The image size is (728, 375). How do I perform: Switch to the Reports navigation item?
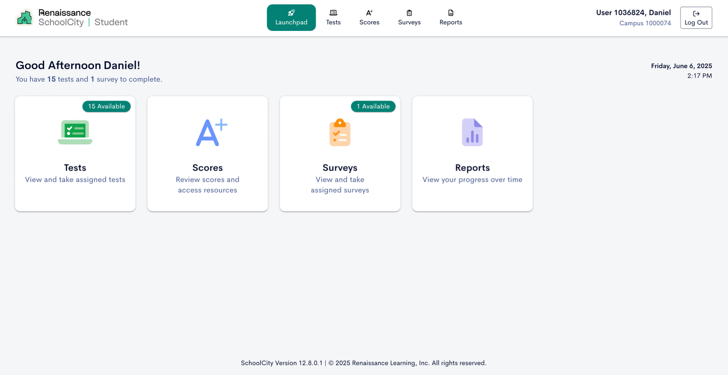(x=450, y=17)
